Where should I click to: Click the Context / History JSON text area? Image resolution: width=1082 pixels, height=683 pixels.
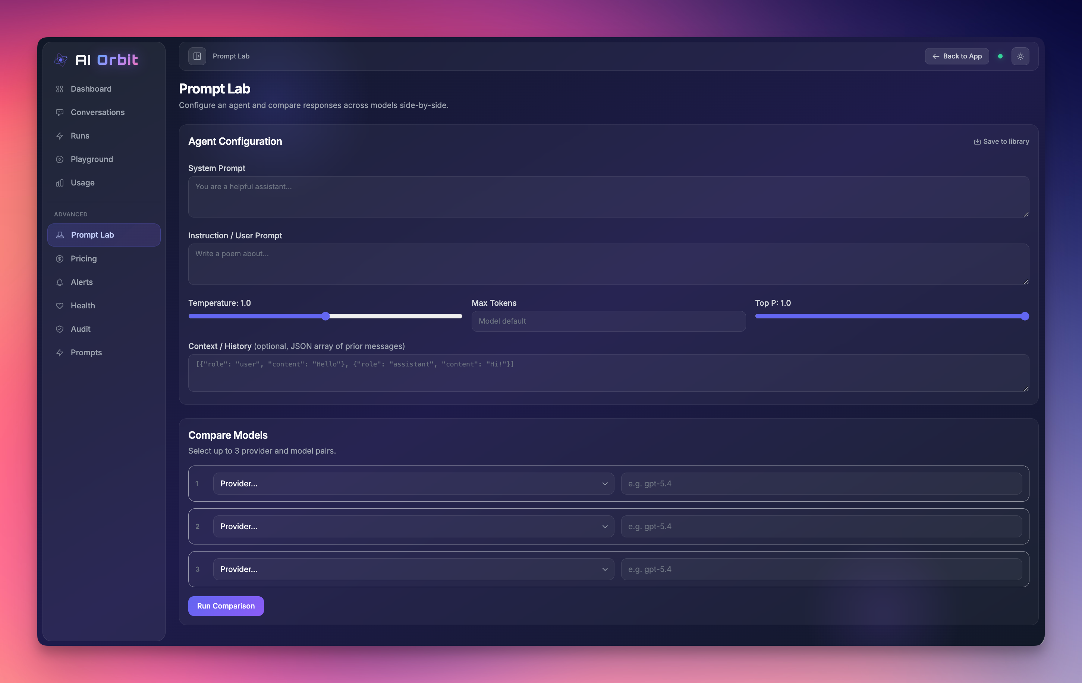click(x=608, y=373)
